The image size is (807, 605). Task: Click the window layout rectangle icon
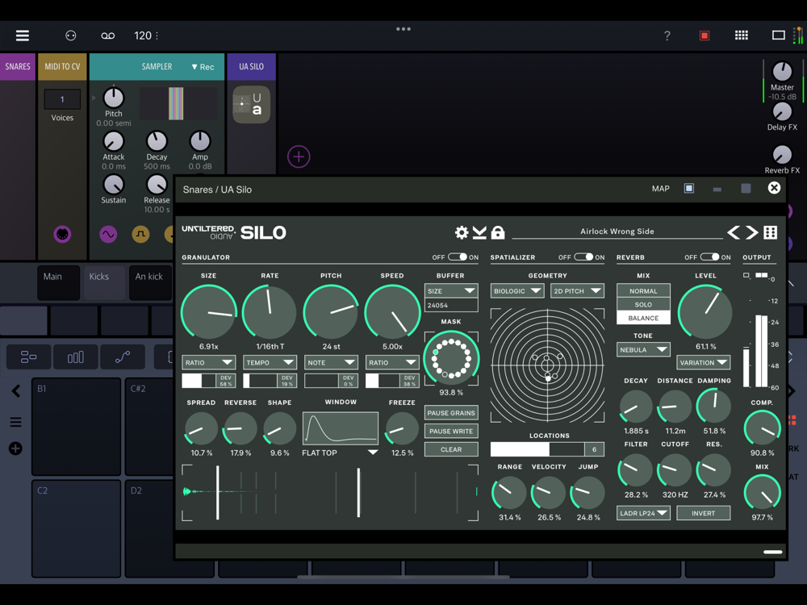point(778,35)
